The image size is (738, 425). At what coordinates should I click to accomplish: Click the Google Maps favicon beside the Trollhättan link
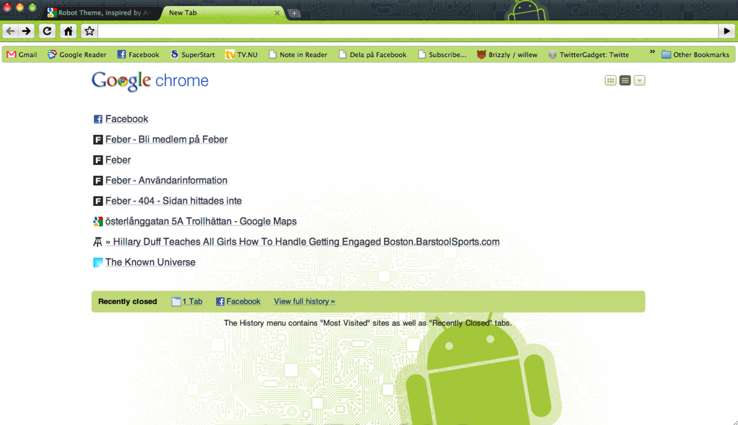(x=97, y=221)
